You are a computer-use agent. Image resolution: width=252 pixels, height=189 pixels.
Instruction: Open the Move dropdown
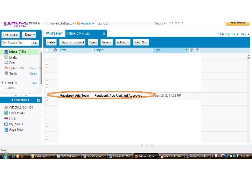coord(107,42)
